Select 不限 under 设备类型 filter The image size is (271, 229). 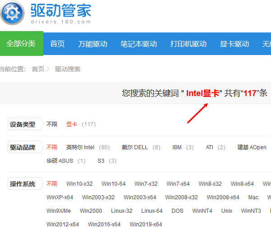click(x=52, y=124)
